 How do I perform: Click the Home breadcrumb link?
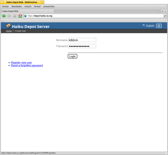(x=9, y=31)
